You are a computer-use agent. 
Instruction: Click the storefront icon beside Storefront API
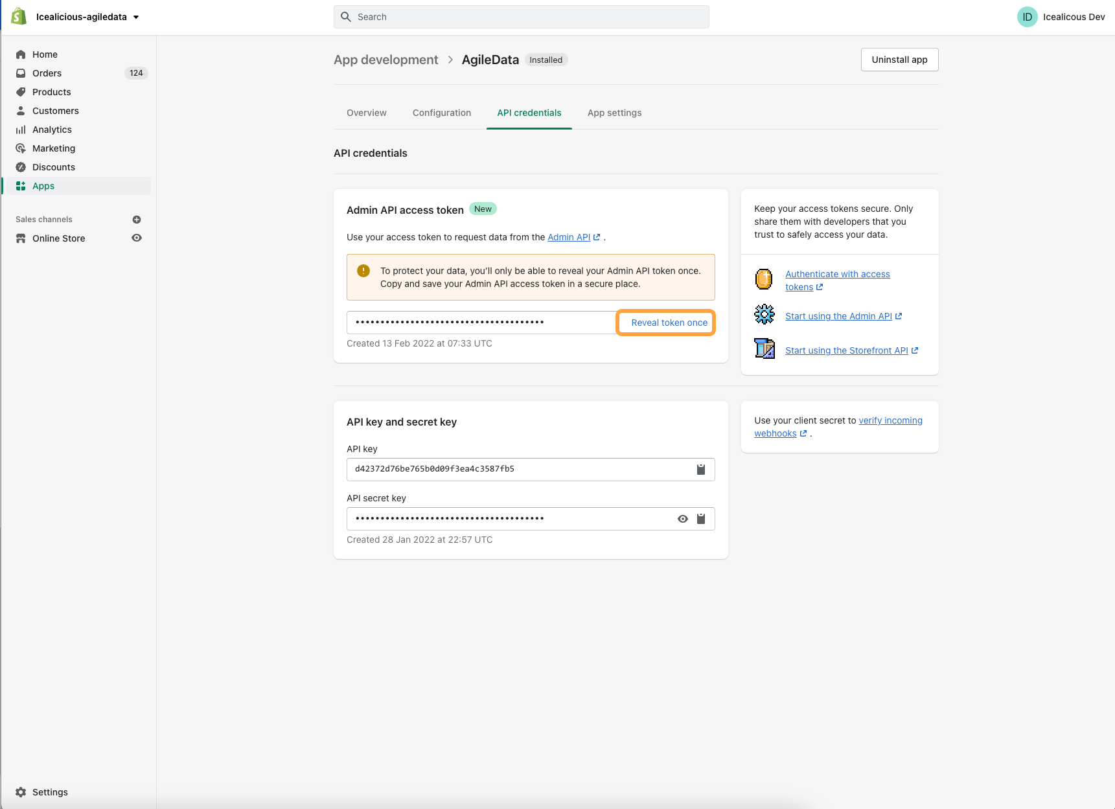764,348
